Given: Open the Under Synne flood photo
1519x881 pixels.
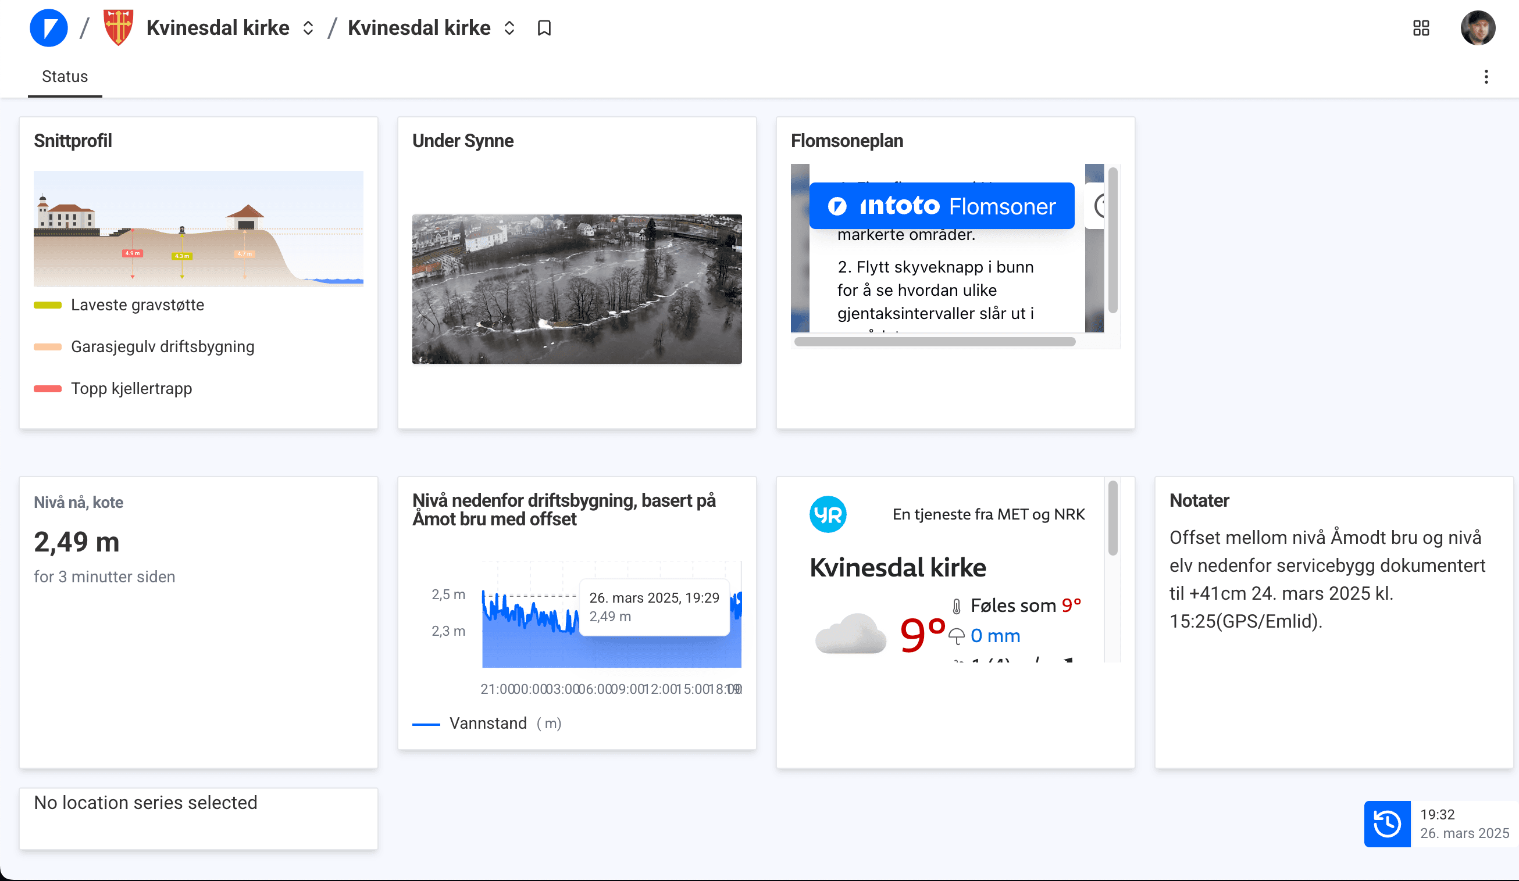Looking at the screenshot, I should [577, 289].
